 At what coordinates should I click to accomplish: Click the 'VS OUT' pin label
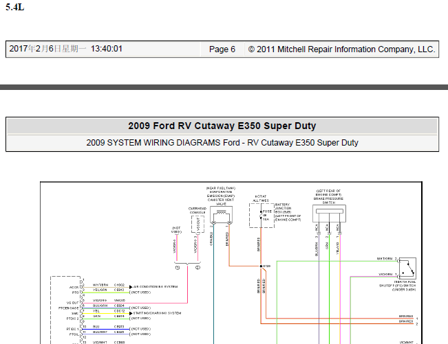tap(72, 303)
